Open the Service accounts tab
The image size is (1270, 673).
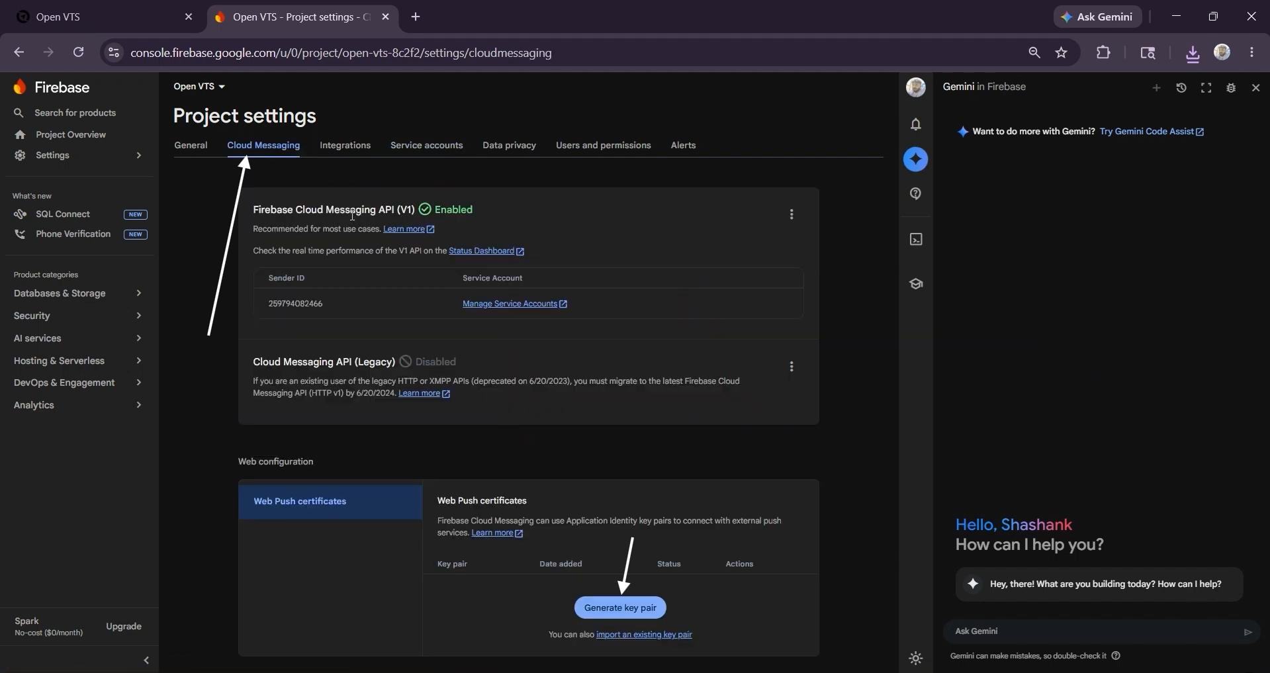tap(426, 146)
